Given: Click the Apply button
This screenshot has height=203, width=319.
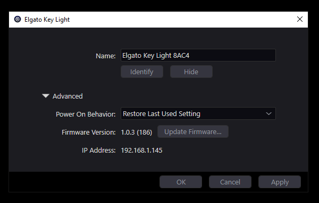Looking at the screenshot, I should (280, 182).
